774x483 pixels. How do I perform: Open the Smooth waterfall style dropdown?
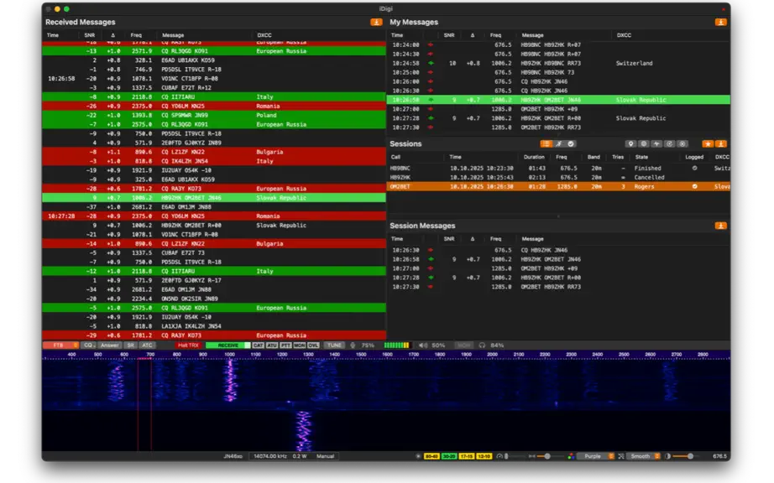643,456
